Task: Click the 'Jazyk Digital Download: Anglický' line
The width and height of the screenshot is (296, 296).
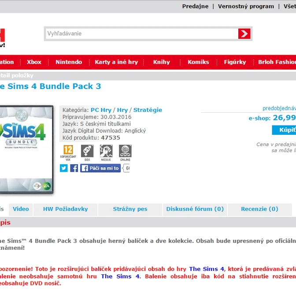Action: click(104, 131)
